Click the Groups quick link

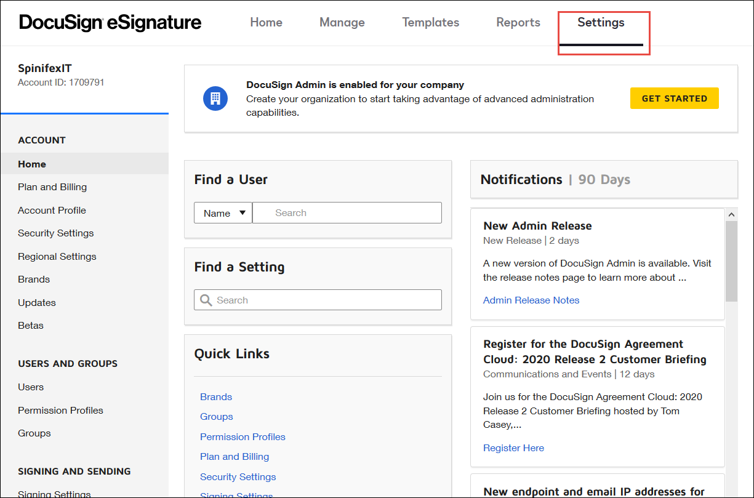(x=217, y=417)
